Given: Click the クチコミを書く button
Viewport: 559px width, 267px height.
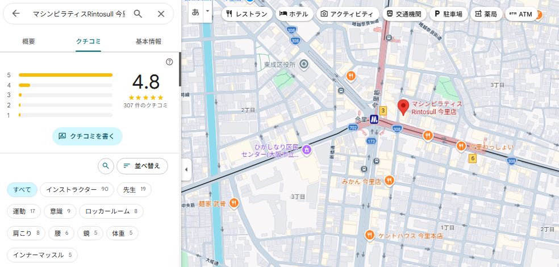Looking at the screenshot, I should tap(87, 136).
